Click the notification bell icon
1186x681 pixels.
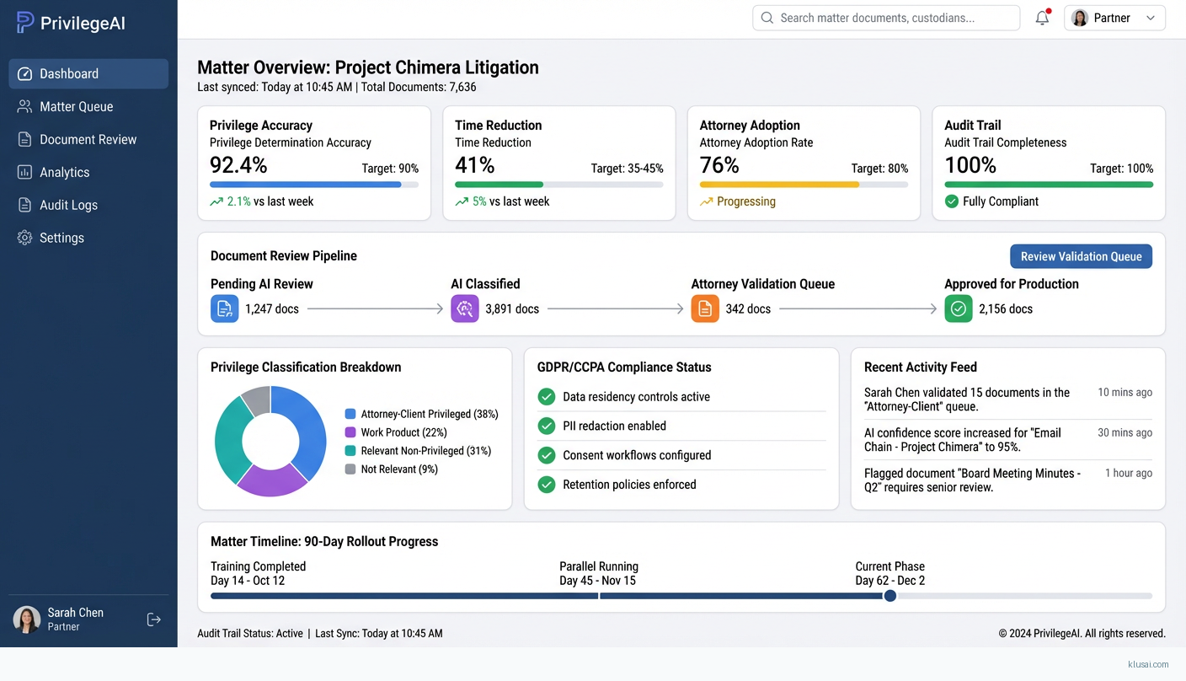[1042, 18]
